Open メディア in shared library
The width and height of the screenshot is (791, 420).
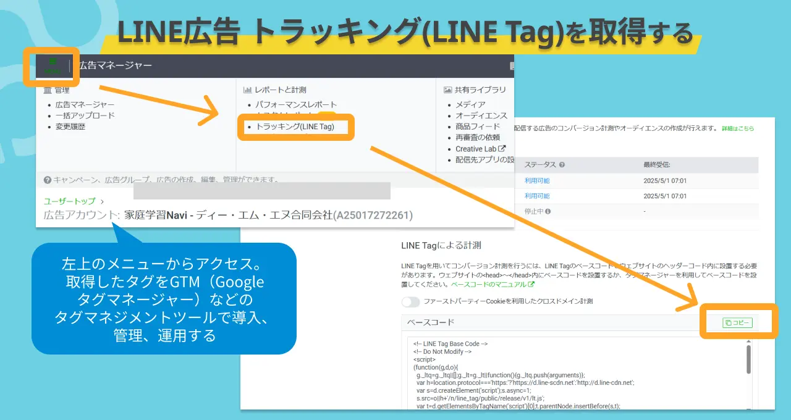tap(470, 105)
